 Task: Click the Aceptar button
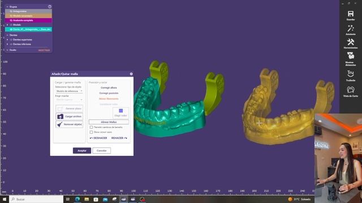pos(82,151)
